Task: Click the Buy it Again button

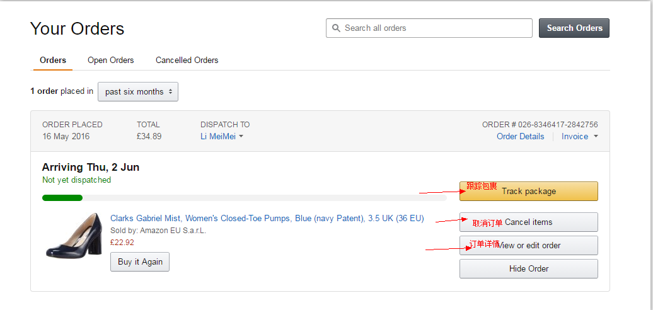Action: click(x=140, y=261)
